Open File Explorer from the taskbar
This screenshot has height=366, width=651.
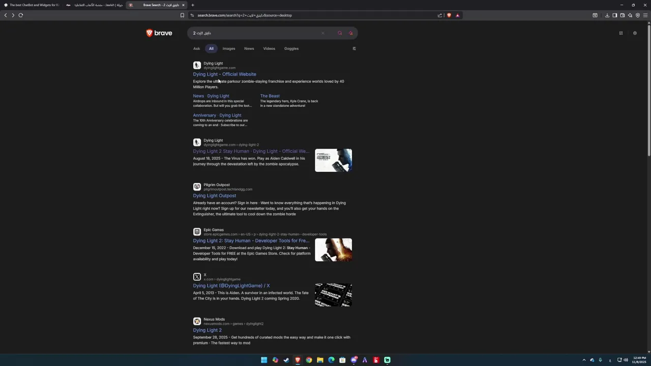click(x=320, y=360)
